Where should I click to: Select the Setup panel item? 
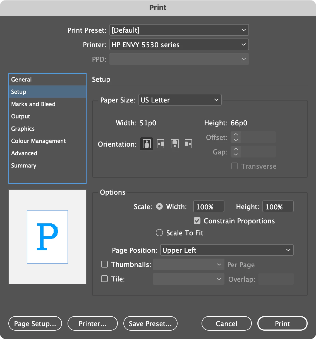point(47,92)
